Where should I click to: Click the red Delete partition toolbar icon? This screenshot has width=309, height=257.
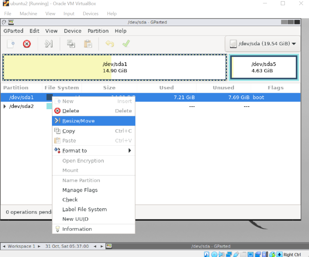(x=27, y=44)
